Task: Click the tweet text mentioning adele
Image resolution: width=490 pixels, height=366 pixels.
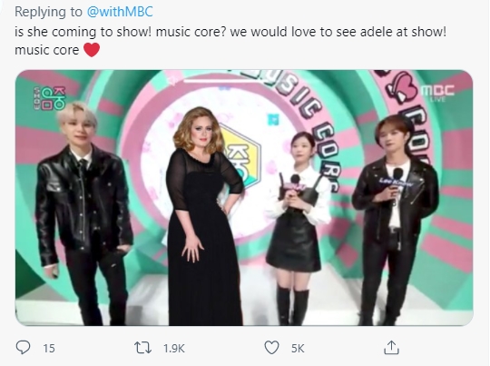Action: point(230,41)
